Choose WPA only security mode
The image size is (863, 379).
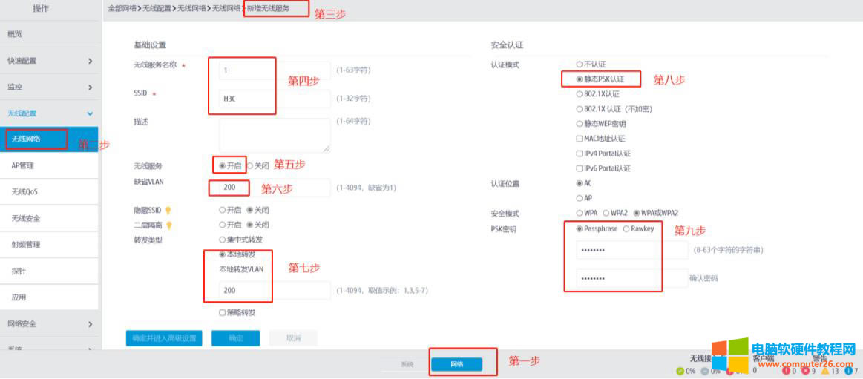point(579,213)
